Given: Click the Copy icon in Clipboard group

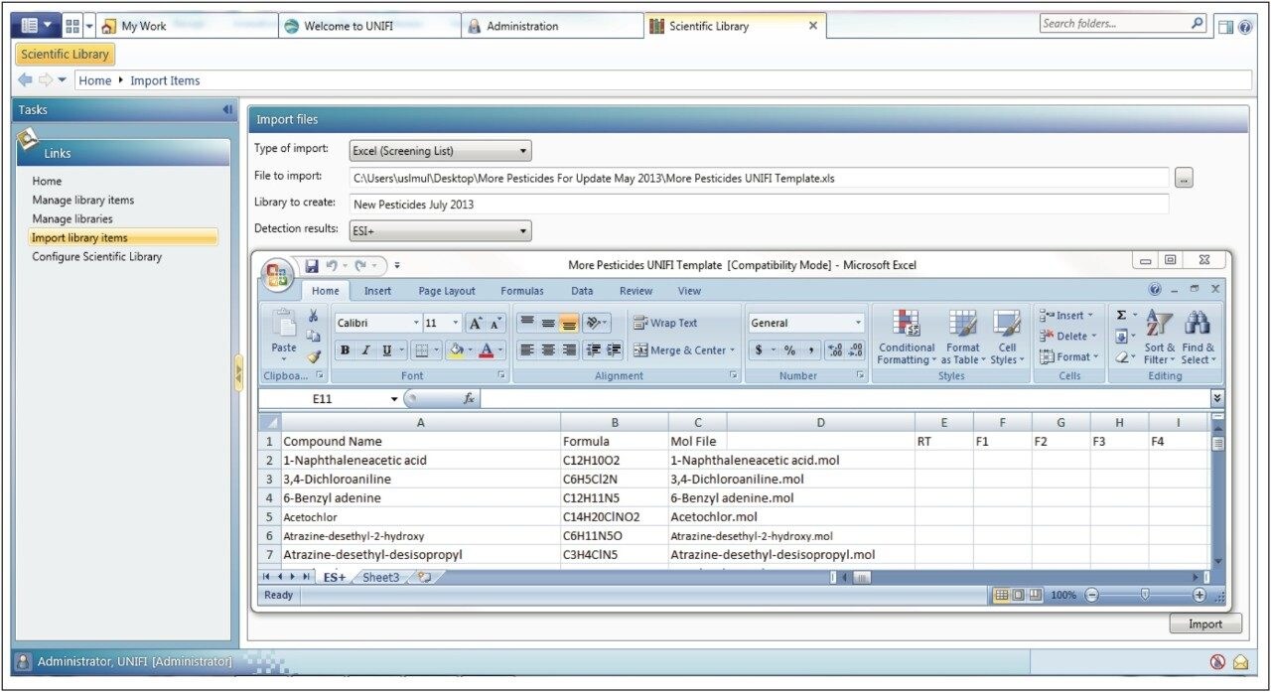Looking at the screenshot, I should (x=313, y=336).
